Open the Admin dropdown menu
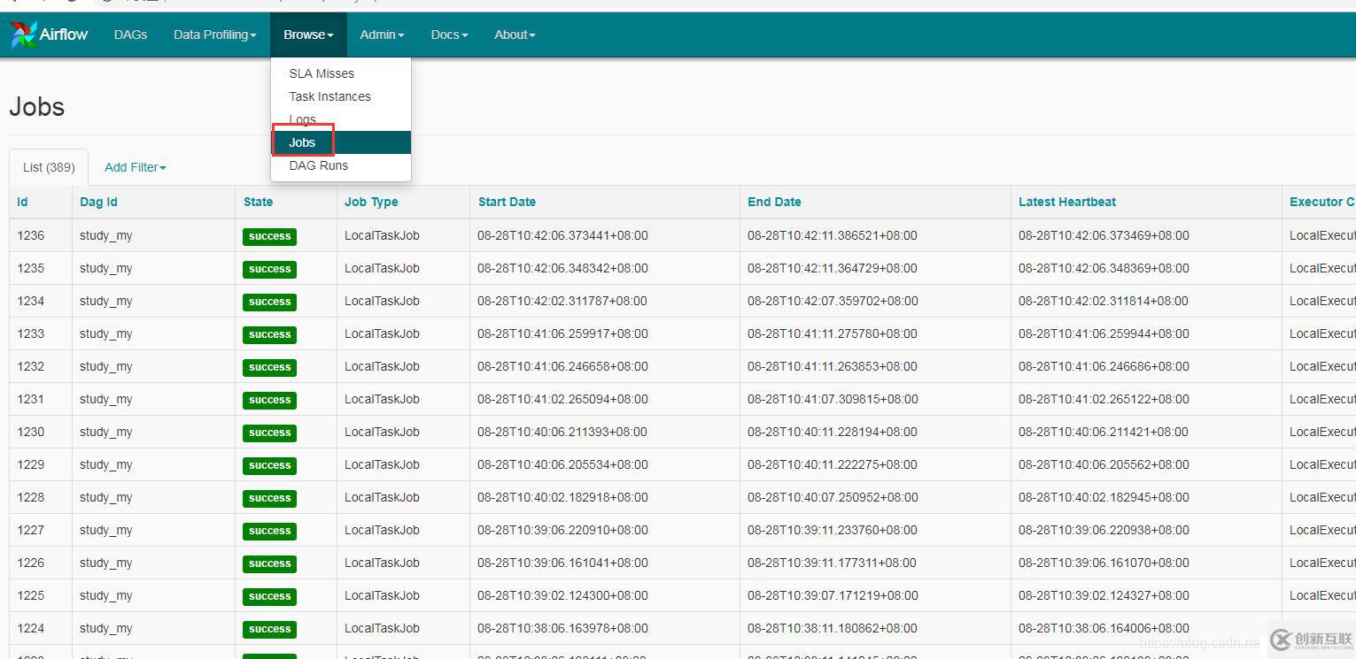The height and width of the screenshot is (659, 1356). pyautogui.click(x=382, y=34)
